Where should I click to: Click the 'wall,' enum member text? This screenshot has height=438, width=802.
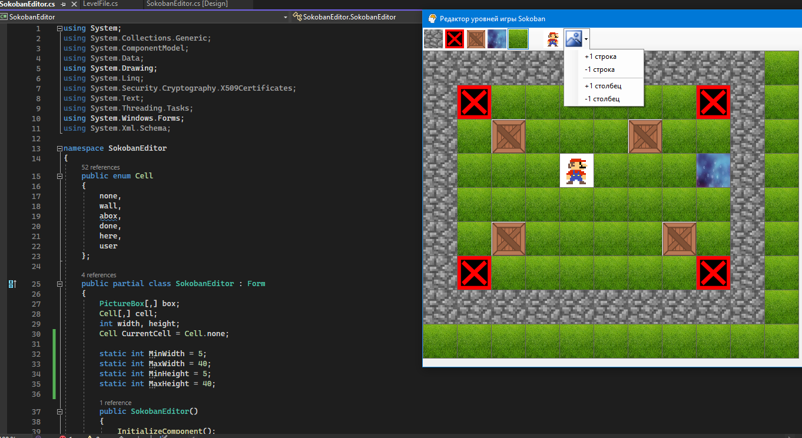coord(110,206)
